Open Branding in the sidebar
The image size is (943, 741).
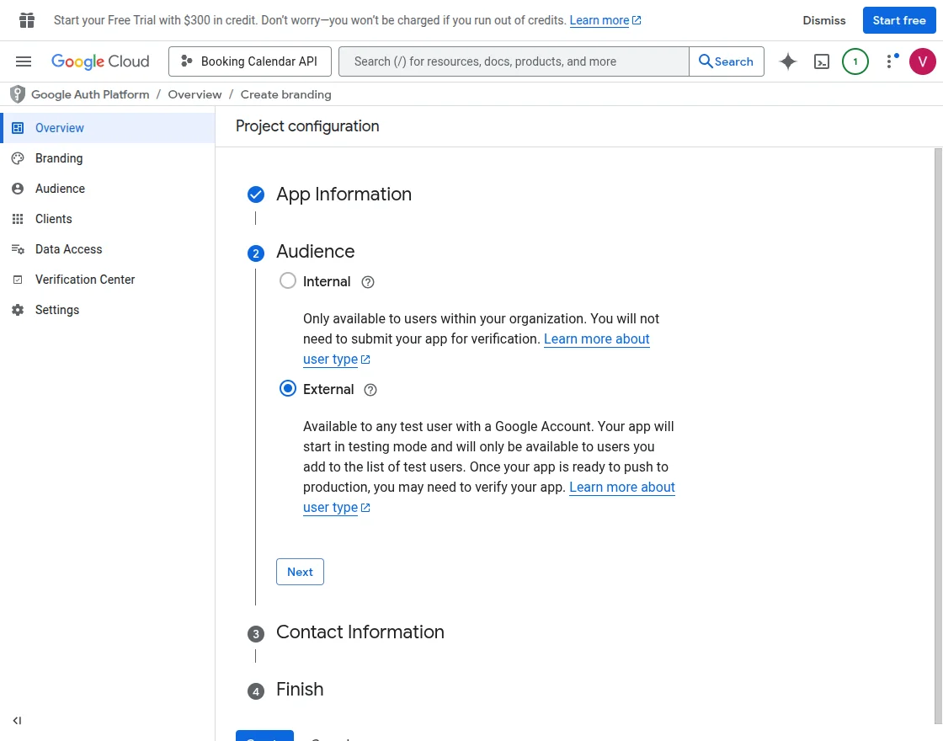(x=59, y=158)
